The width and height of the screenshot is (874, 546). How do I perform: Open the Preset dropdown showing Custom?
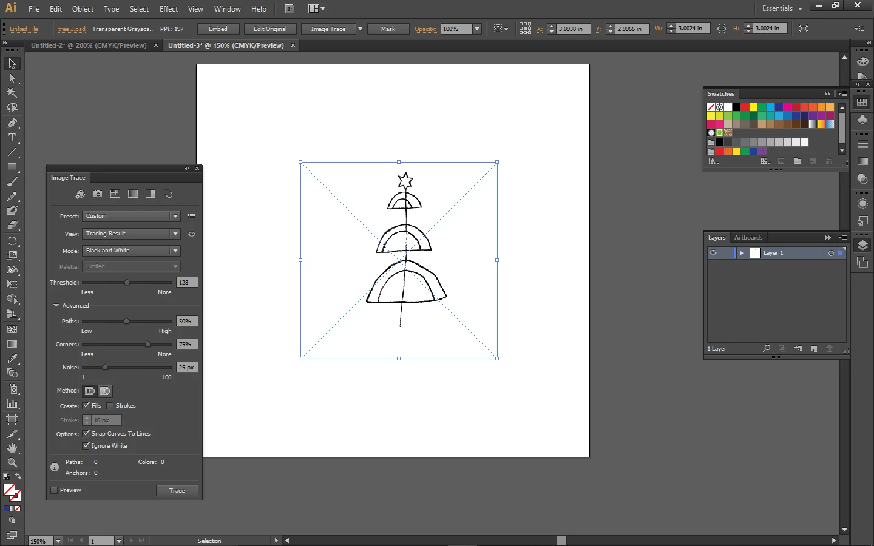tap(132, 217)
